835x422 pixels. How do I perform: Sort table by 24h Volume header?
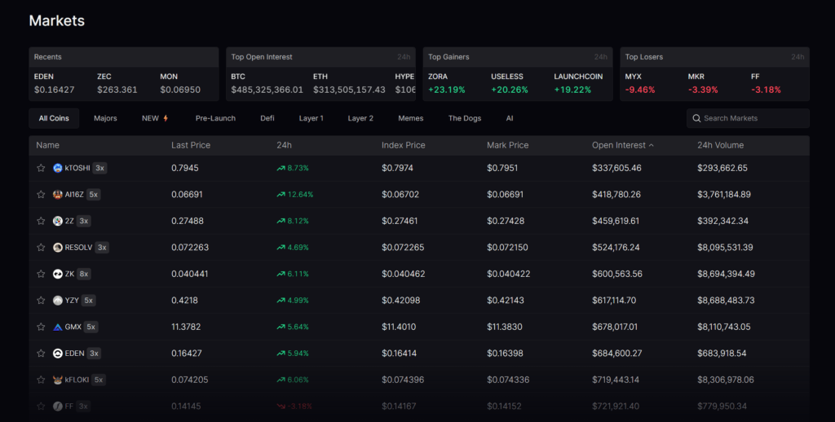(720, 145)
